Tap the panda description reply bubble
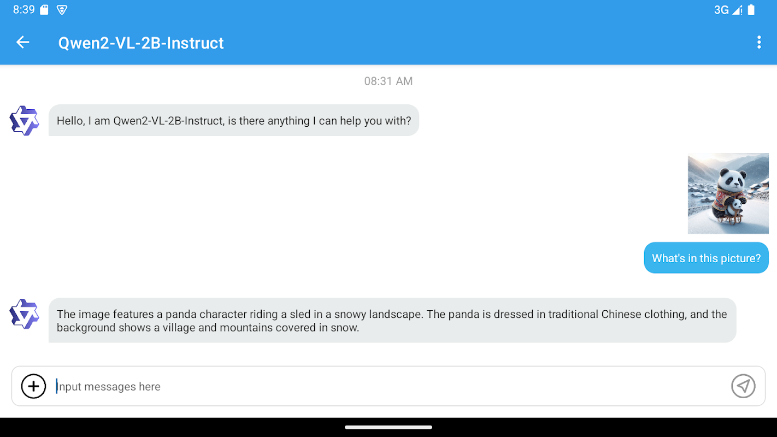777x437 pixels. tap(392, 321)
